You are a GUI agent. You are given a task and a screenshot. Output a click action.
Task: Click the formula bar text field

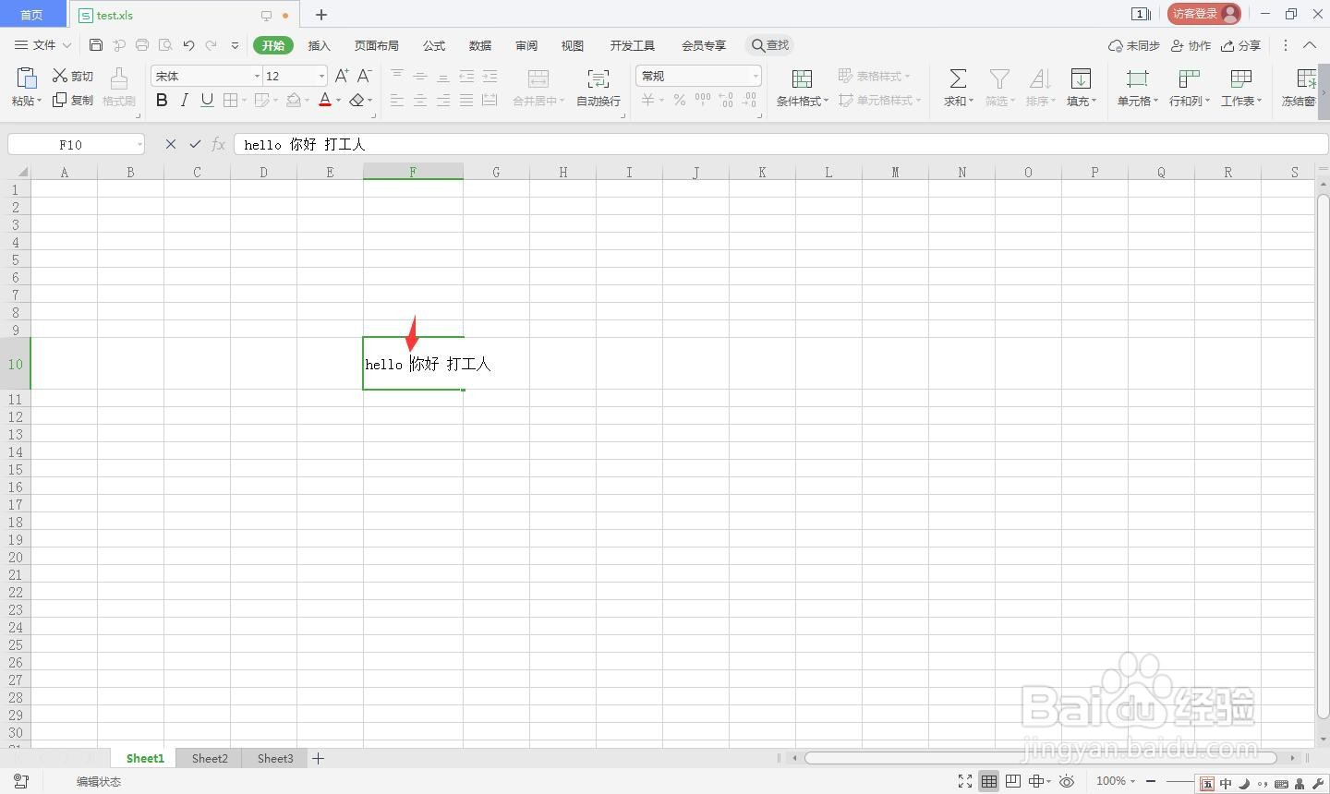780,144
